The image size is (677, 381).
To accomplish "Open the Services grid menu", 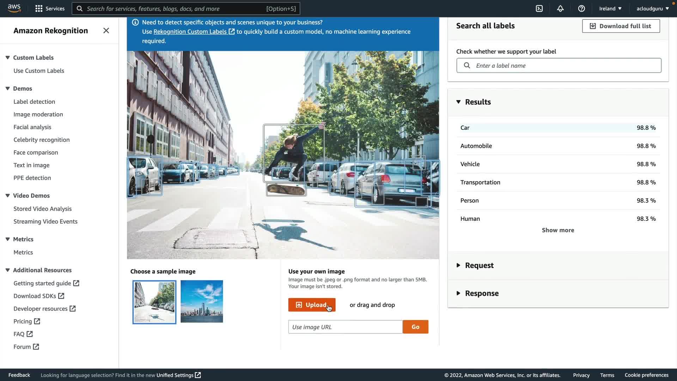I will point(39,8).
